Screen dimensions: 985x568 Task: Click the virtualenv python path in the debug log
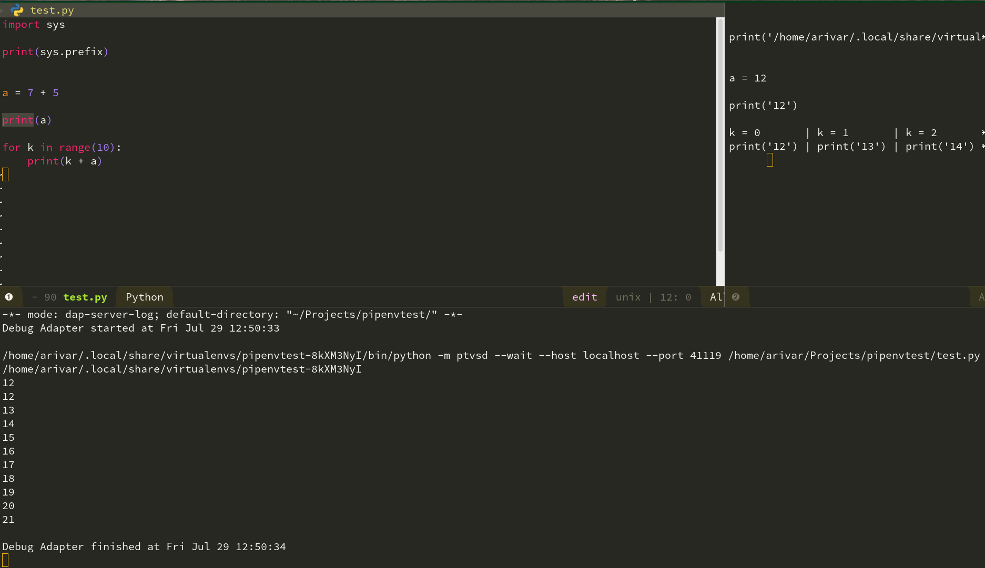pyautogui.click(x=210, y=355)
